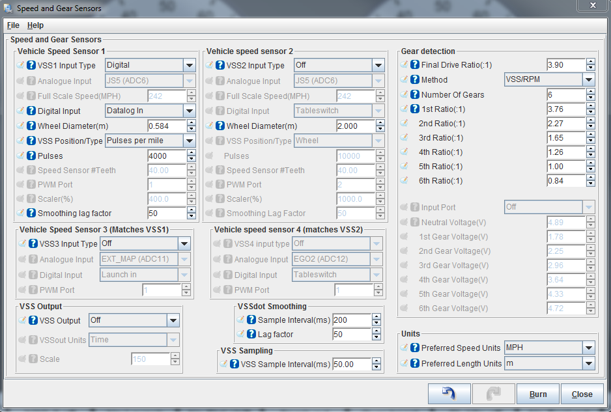Image resolution: width=611 pixels, height=412 pixels.
Task: Click the 1st Ratio field showing 3.76
Action: tap(566, 109)
